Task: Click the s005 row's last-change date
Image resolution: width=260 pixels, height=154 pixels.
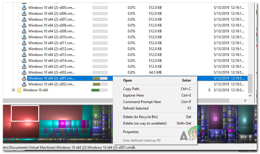Action: pos(229,8)
